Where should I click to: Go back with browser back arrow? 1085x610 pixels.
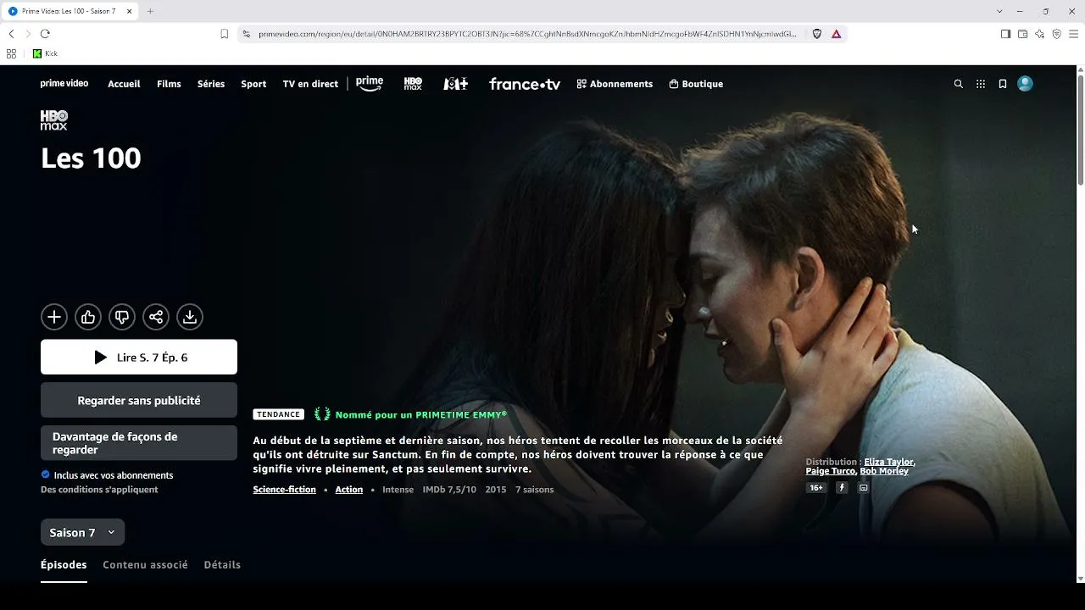tap(11, 34)
